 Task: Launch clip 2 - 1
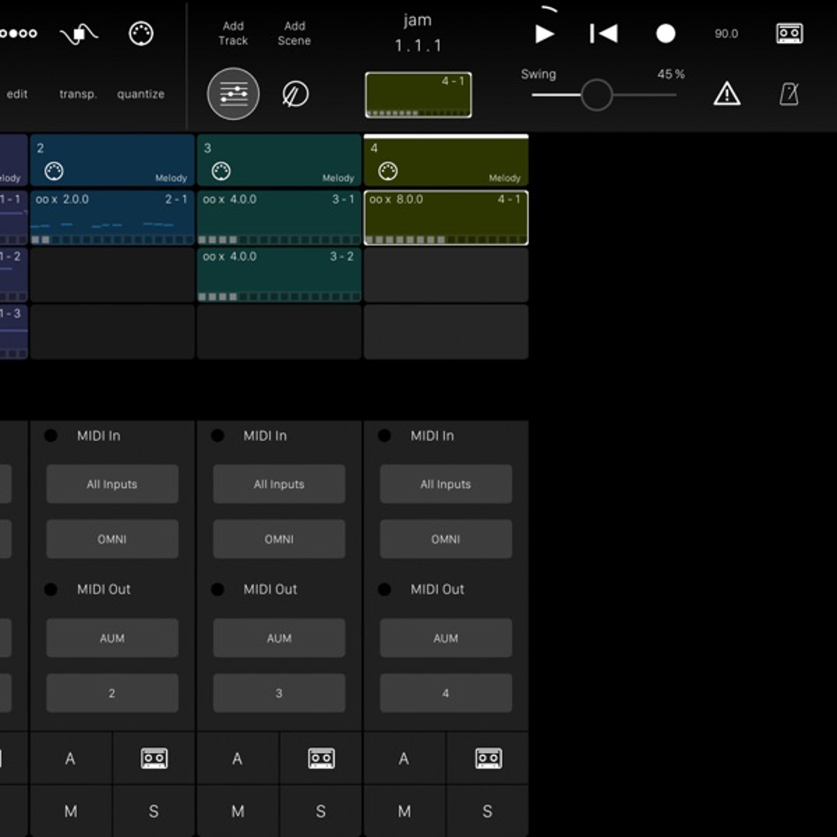coord(112,218)
